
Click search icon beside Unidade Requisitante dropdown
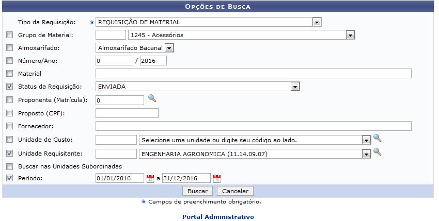point(377,152)
